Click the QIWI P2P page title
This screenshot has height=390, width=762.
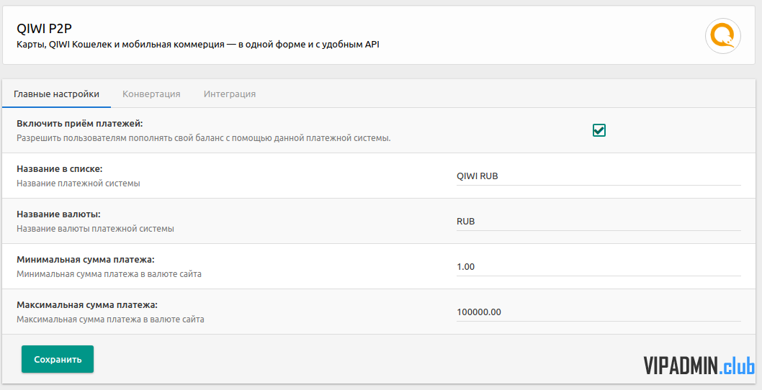point(44,28)
